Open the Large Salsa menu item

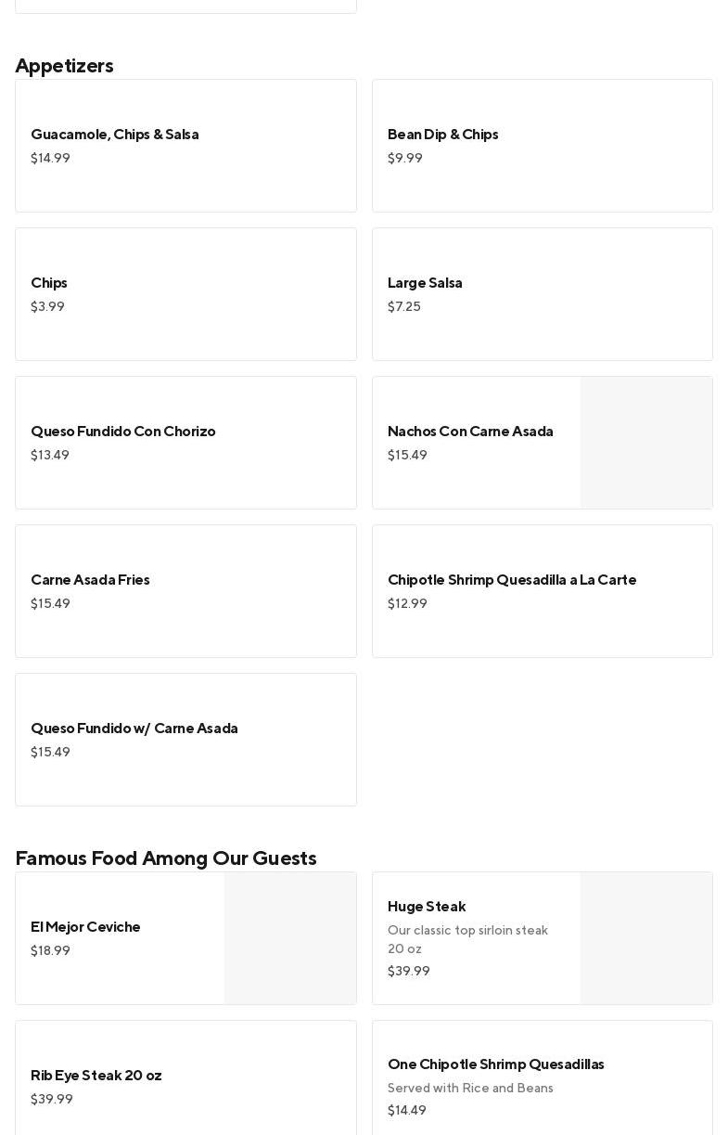(542, 294)
